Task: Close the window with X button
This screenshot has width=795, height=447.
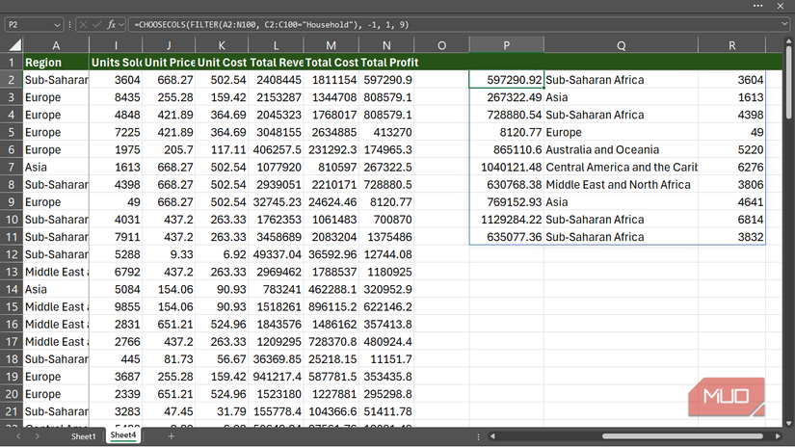Action: pyautogui.click(x=781, y=6)
